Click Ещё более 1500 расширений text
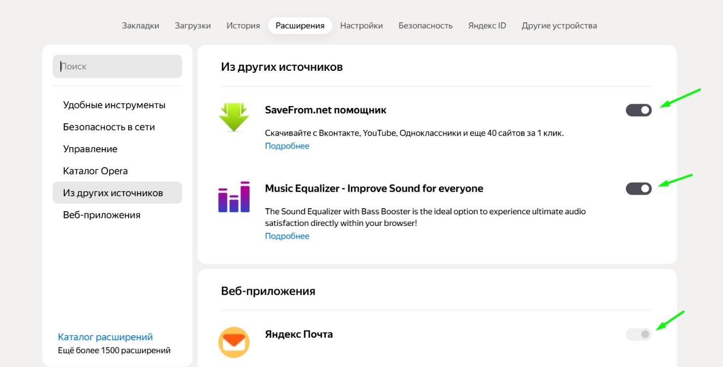723x367 pixels. 114,350
